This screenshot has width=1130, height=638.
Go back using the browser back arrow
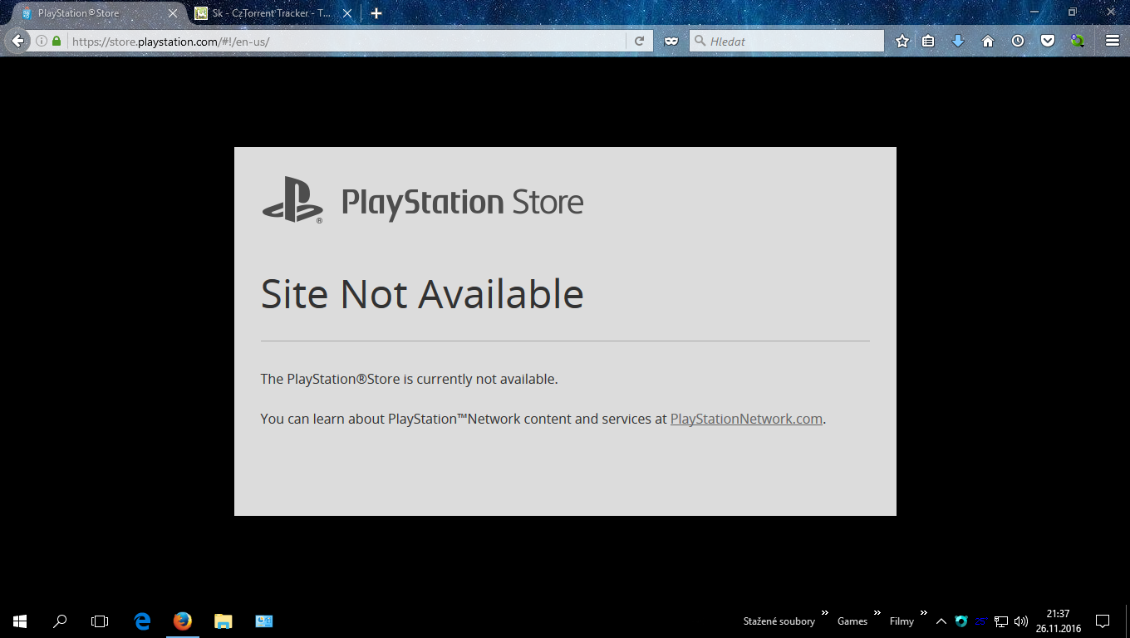point(17,41)
